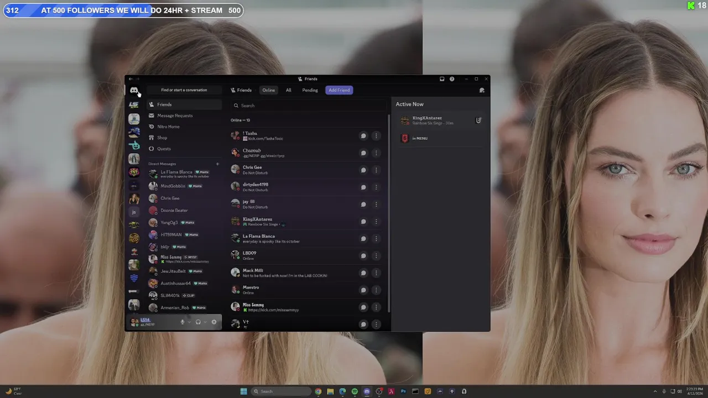Message LBD09 via chat bubble icon
Screen dimensions: 708x398
pos(363,256)
